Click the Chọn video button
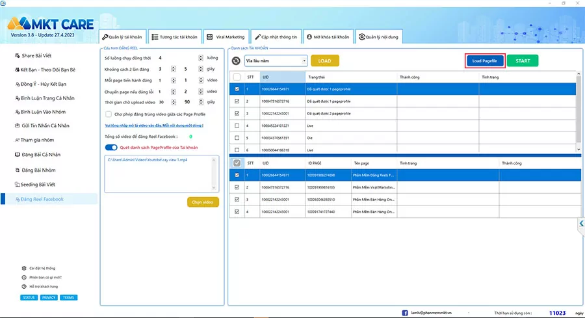The image size is (585, 318). (203, 202)
